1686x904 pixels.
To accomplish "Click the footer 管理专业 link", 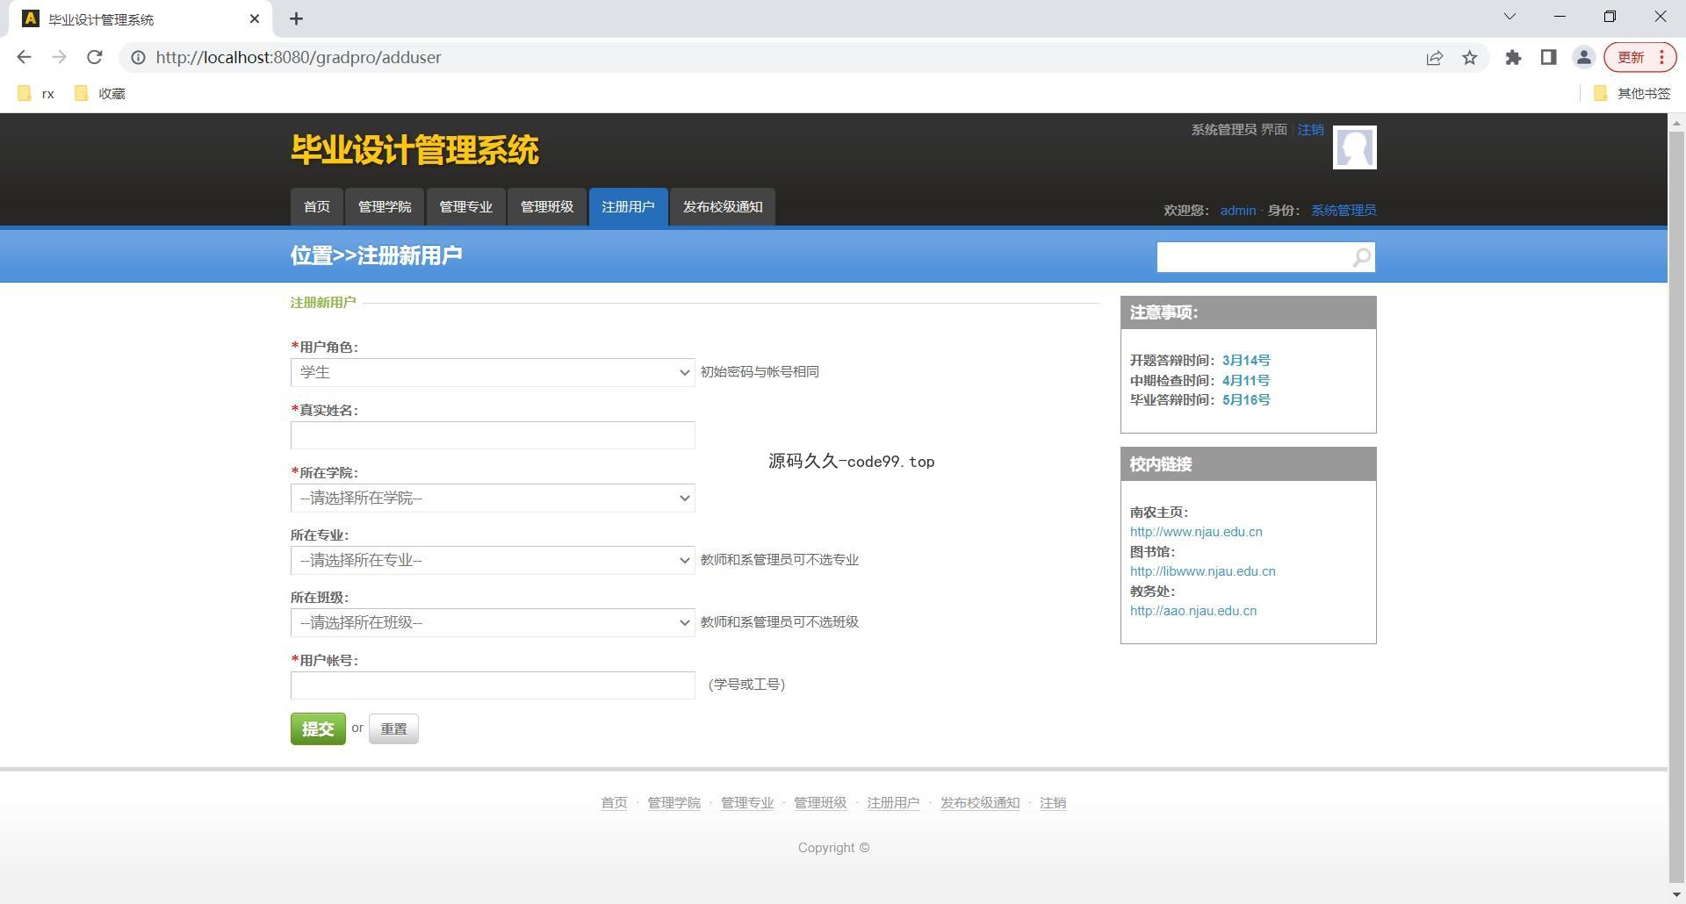I will coord(747,803).
